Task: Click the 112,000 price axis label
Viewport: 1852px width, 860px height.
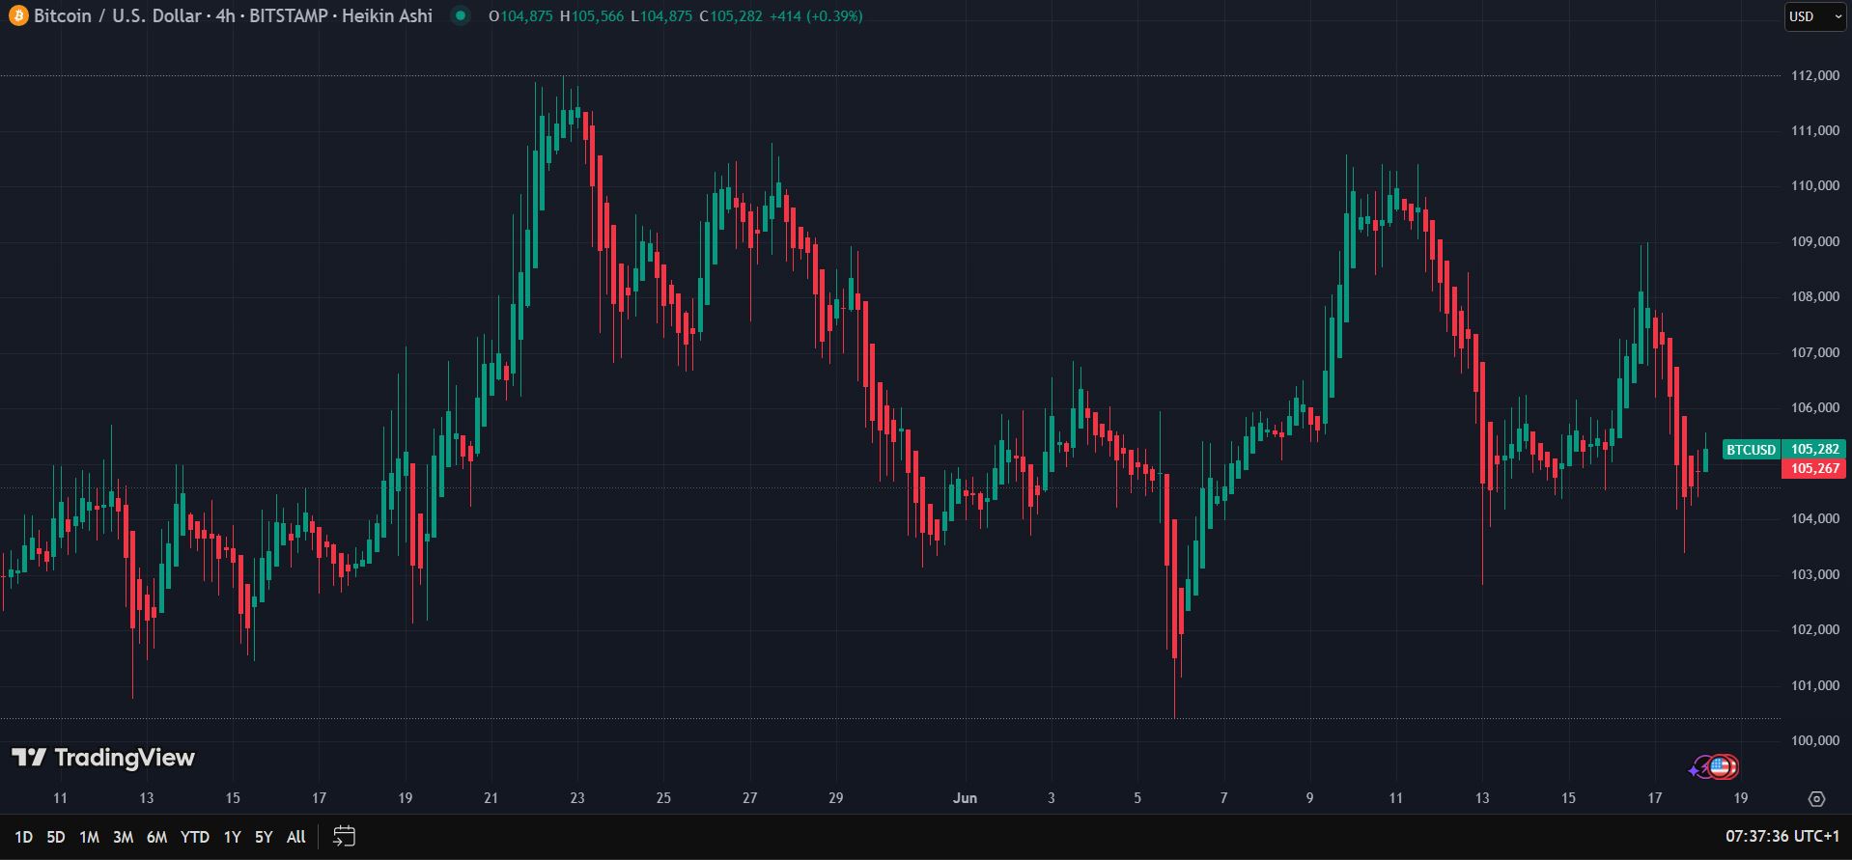Action: [x=1815, y=75]
